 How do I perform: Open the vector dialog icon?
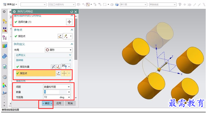pos(58,67)
